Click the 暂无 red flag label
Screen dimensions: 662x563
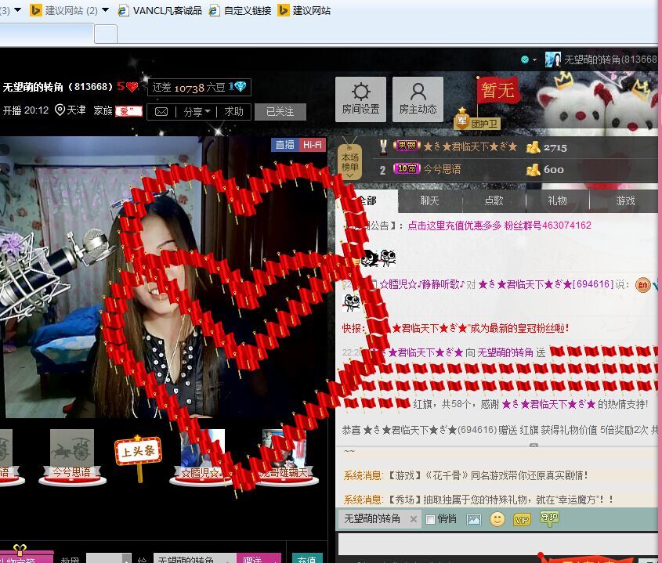pos(497,90)
